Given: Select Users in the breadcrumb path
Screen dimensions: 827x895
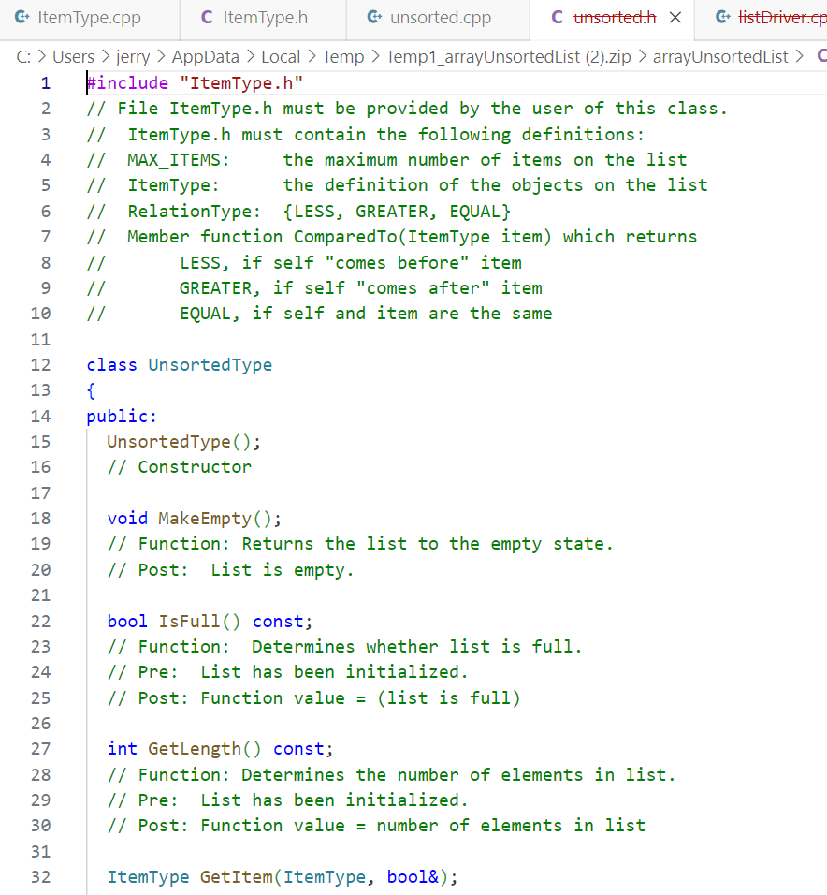Looking at the screenshot, I should [x=73, y=56].
